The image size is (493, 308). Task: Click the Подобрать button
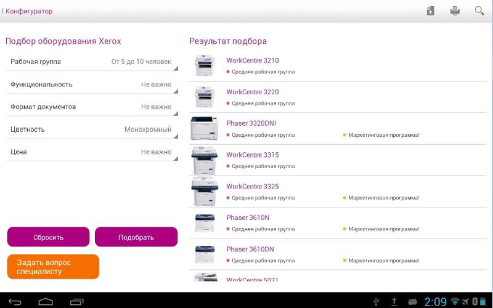coord(136,237)
